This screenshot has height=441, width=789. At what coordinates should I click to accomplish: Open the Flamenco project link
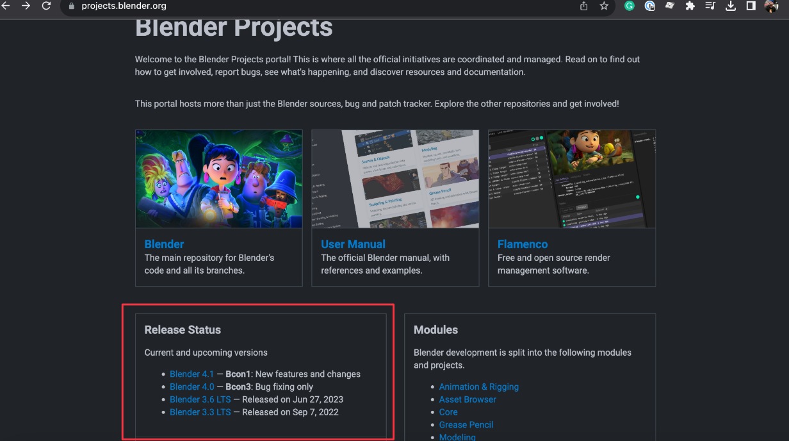point(523,244)
